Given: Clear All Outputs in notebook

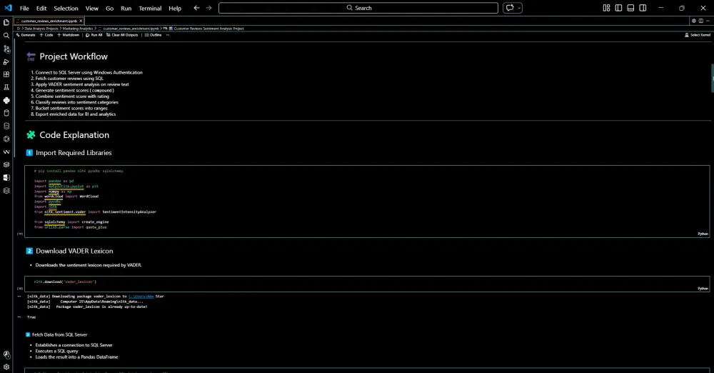Looking at the screenshot, I should click(x=122, y=35).
